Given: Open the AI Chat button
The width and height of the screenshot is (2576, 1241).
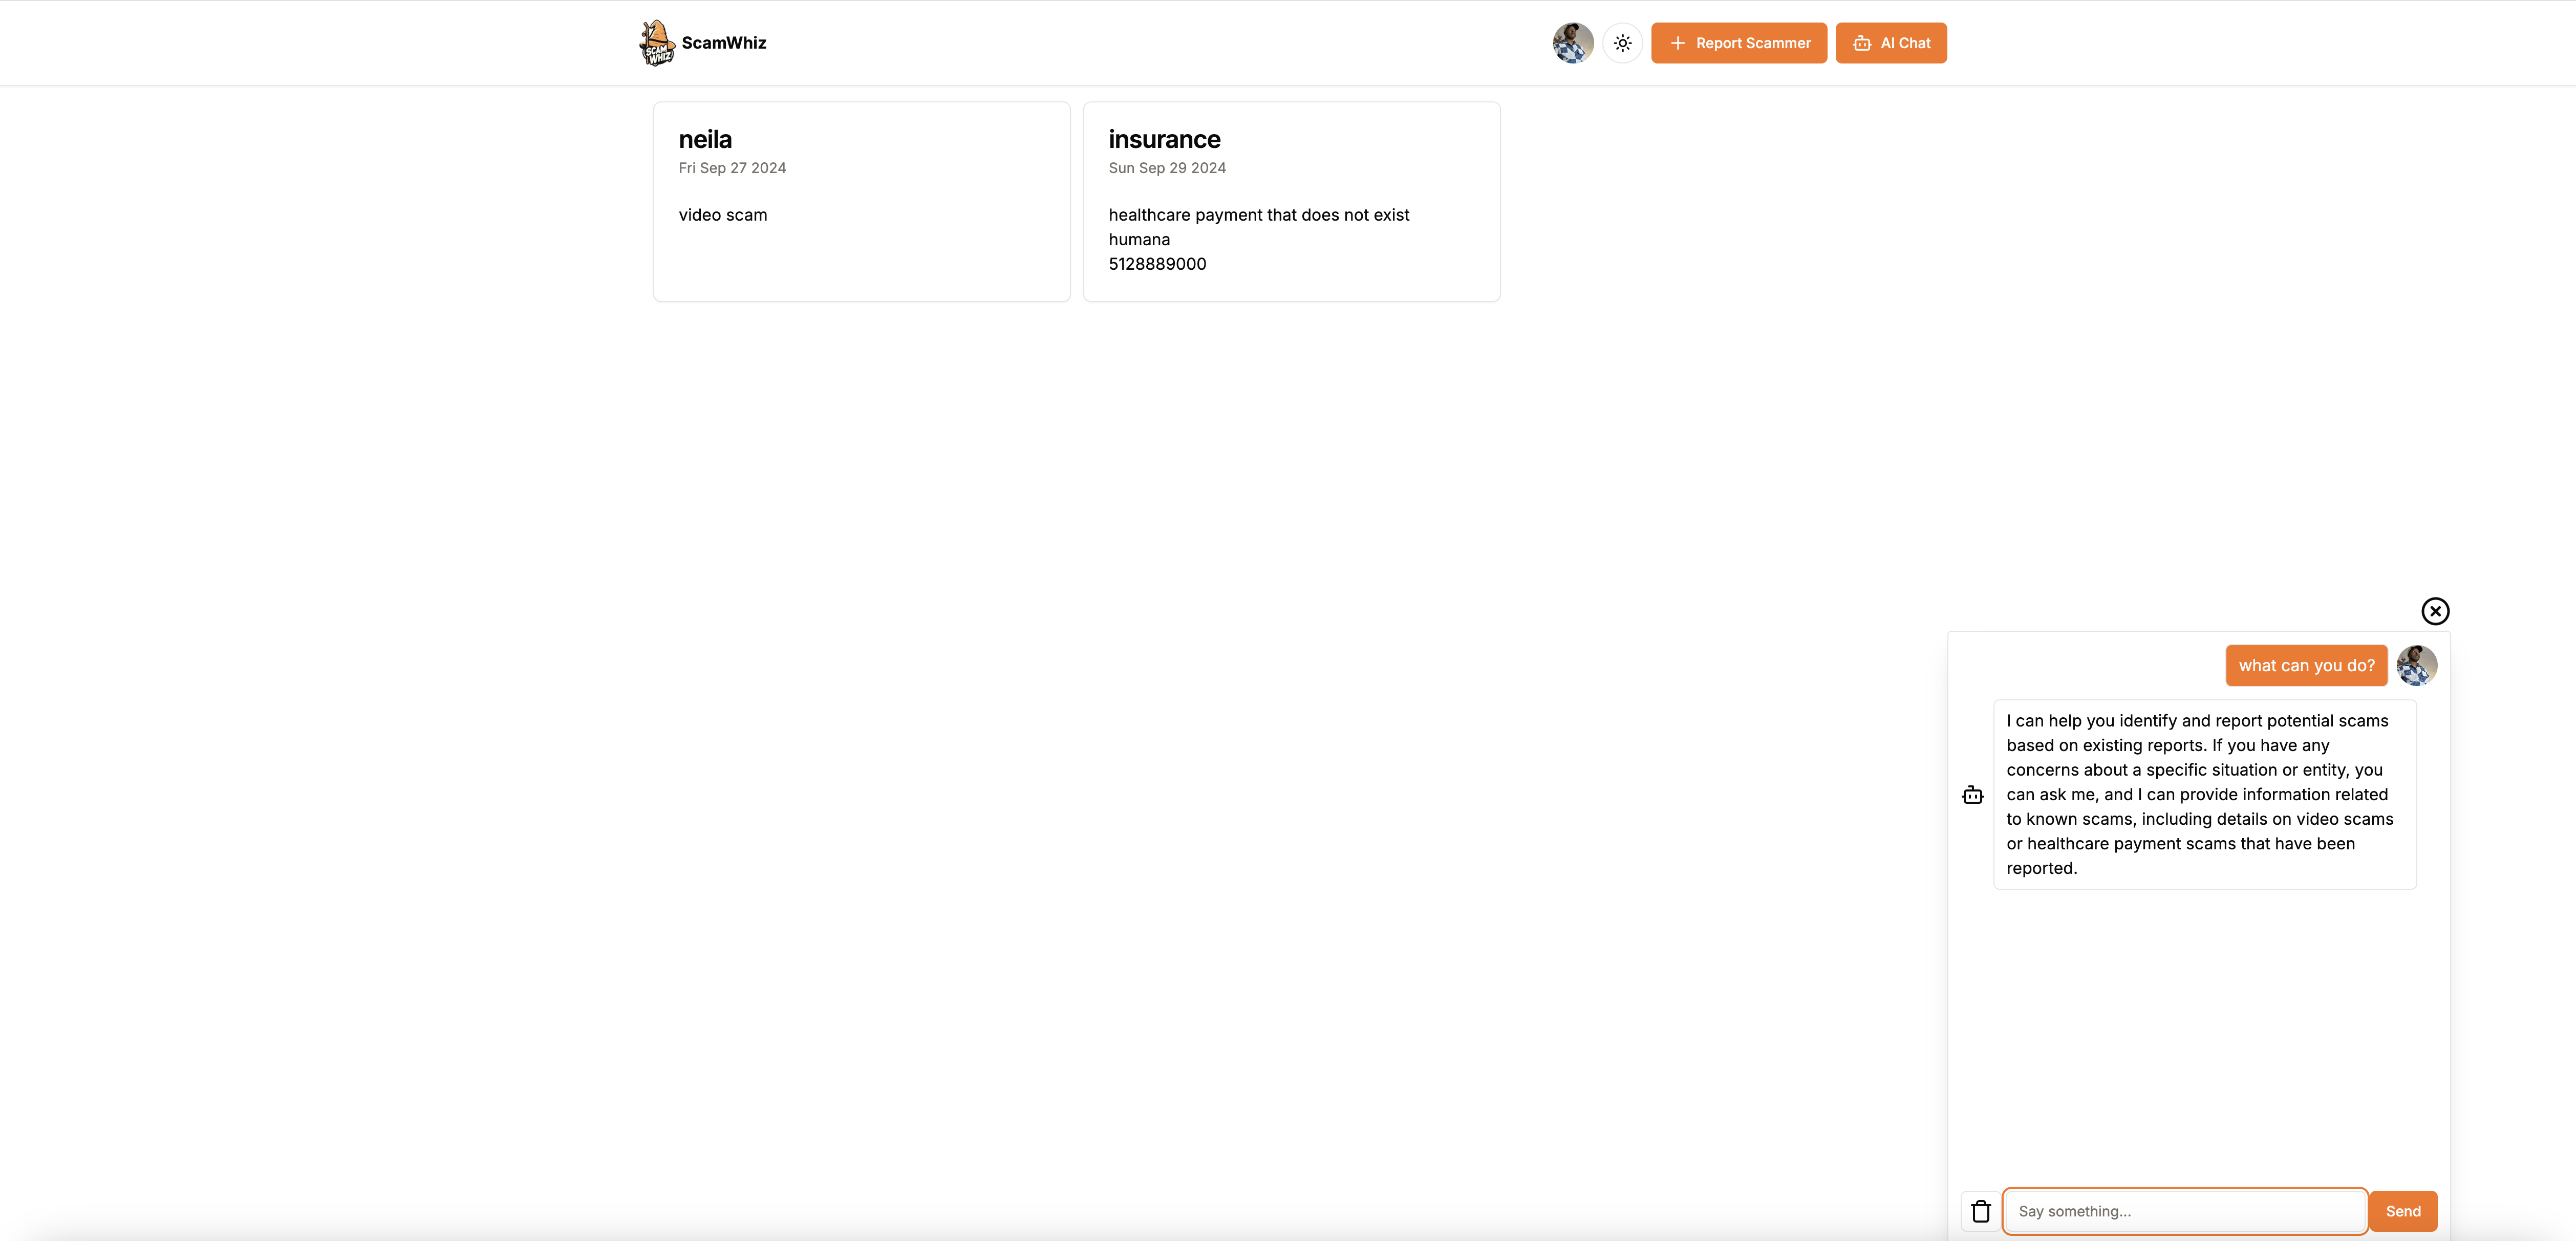Looking at the screenshot, I should tap(1890, 43).
